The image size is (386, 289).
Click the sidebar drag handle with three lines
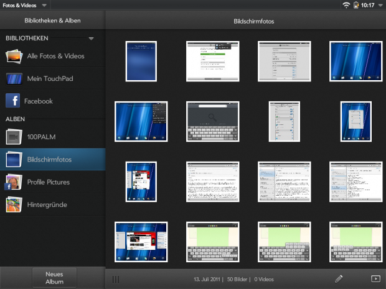coord(116,279)
